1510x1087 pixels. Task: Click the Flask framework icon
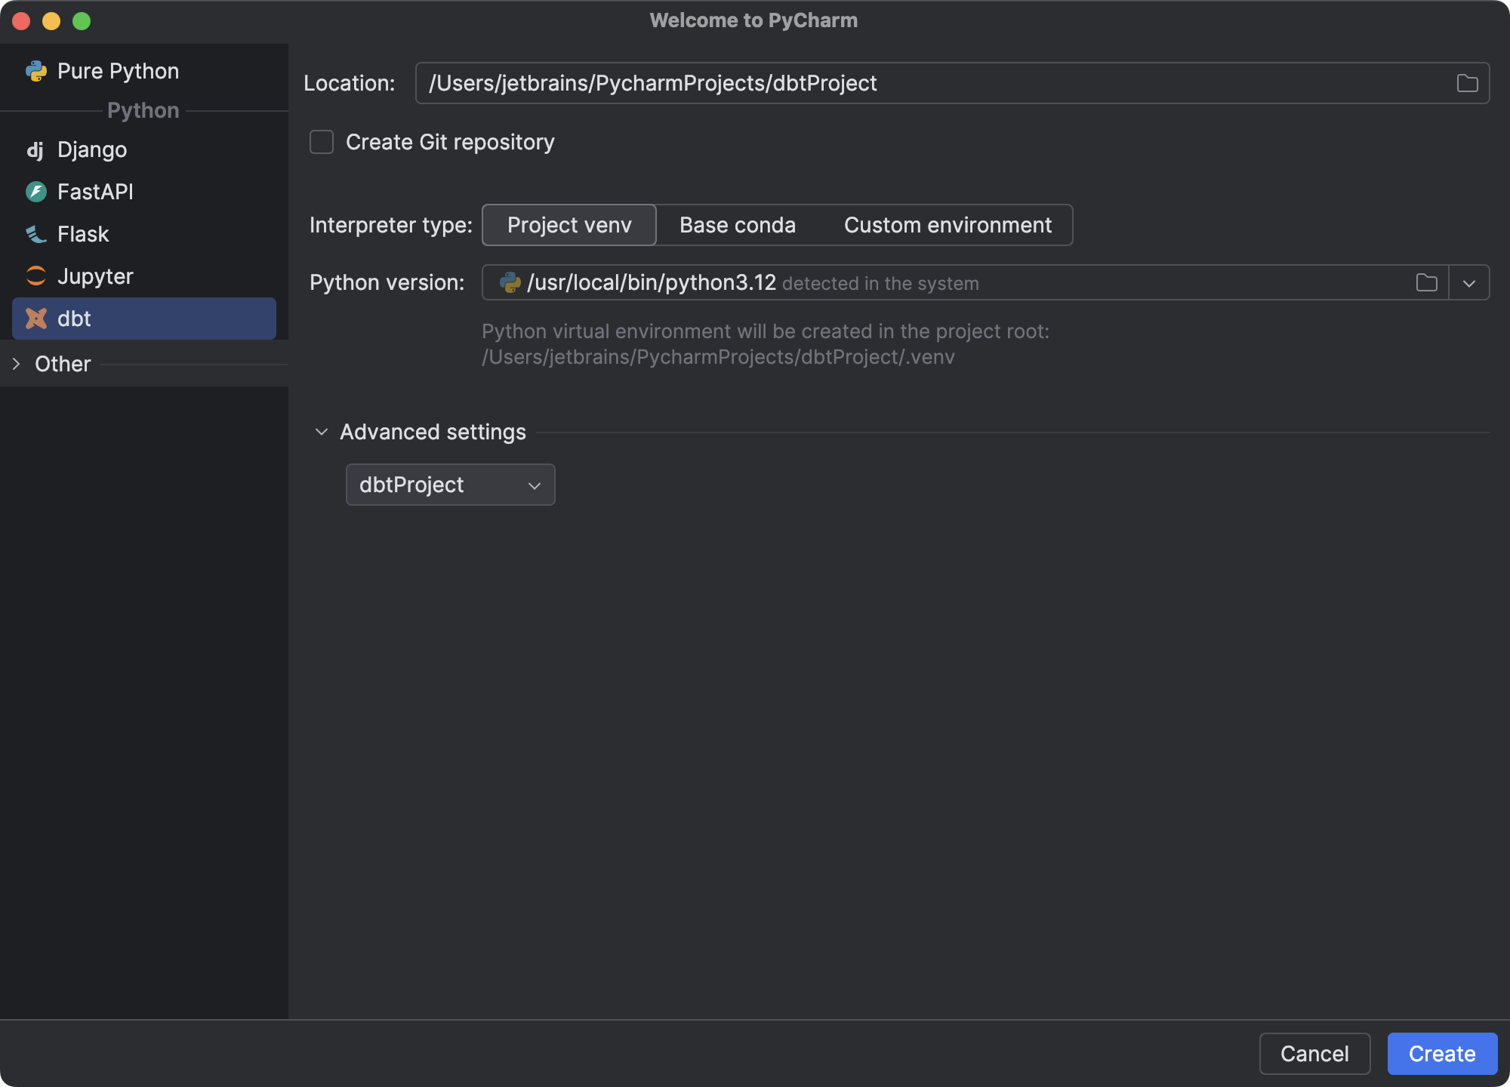(x=36, y=234)
